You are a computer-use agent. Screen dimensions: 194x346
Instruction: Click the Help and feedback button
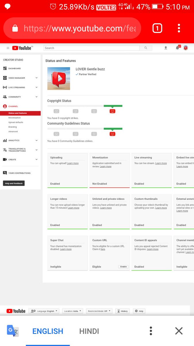pos(14,183)
